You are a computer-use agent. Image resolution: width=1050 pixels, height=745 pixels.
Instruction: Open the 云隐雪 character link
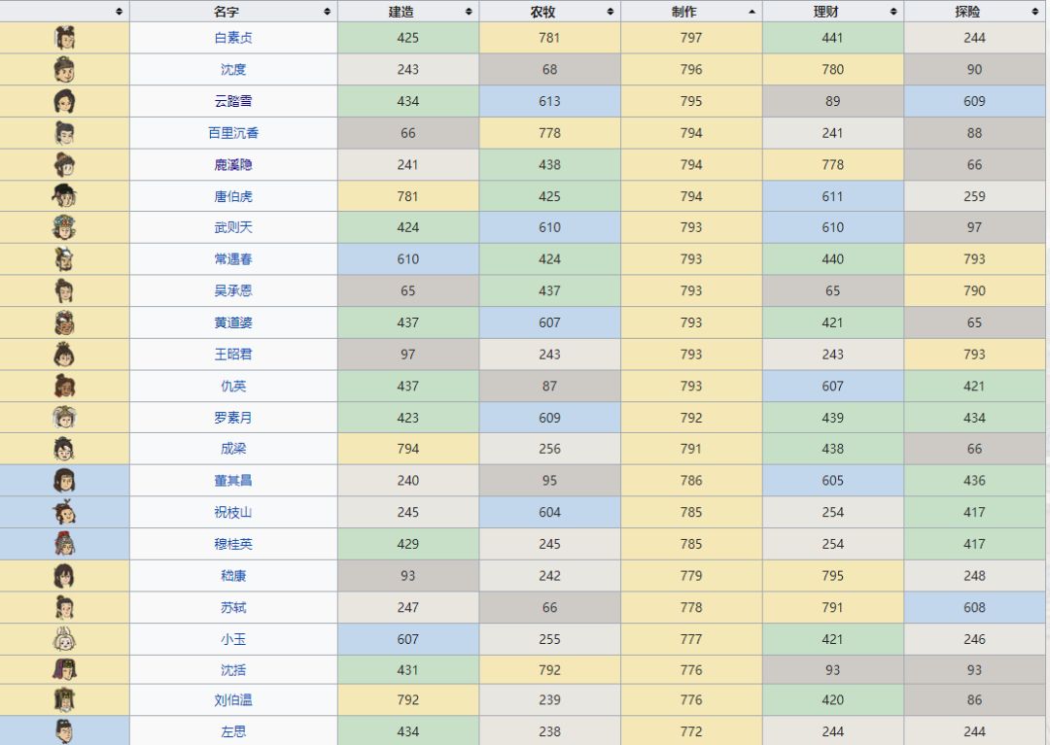pyautogui.click(x=233, y=101)
